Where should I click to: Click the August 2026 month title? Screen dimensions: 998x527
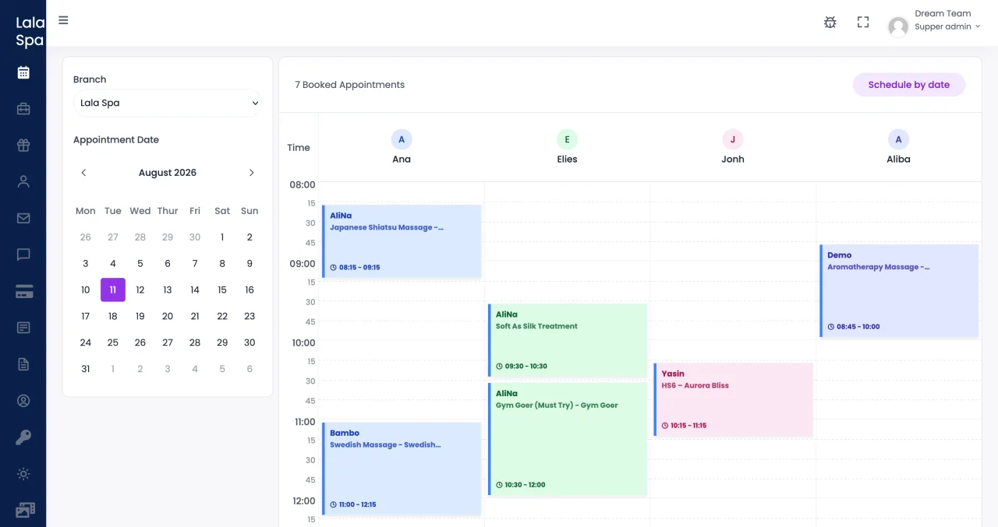(168, 173)
